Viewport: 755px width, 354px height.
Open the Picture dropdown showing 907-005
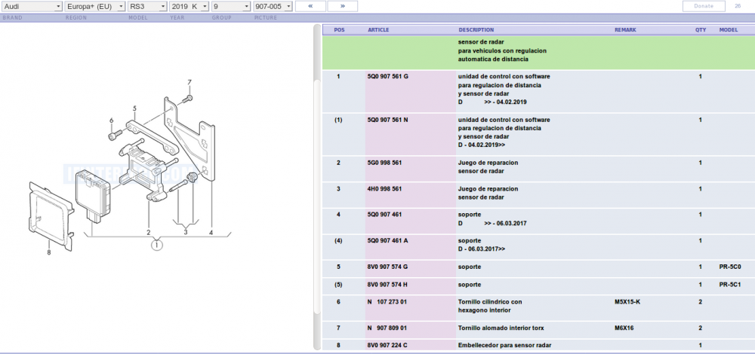273,6
